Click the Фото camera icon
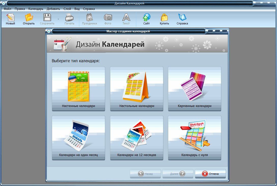 point(108,18)
